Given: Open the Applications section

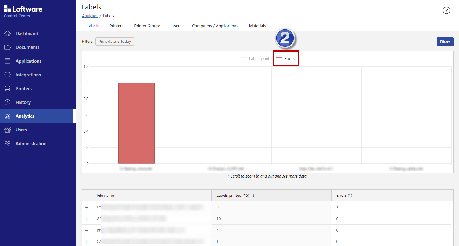Looking at the screenshot, I should point(28,61).
